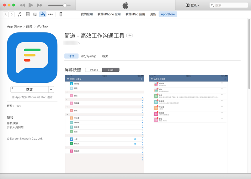The image size is (251, 179).
Task: Open the 开发人员网站 link
Action: coord(15,127)
